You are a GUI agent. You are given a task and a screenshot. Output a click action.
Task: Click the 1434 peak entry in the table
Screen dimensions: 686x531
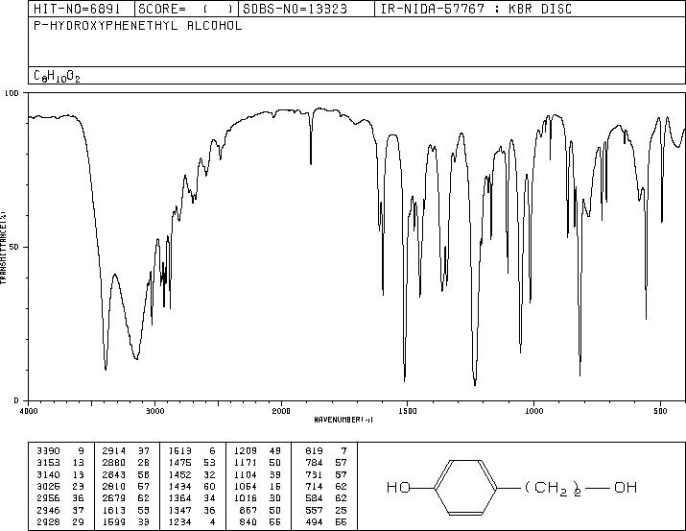click(192, 486)
